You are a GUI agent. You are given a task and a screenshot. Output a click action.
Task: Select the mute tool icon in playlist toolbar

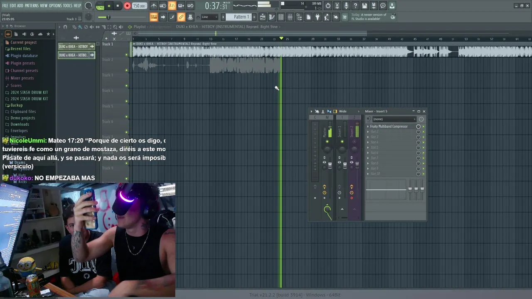[91, 27]
